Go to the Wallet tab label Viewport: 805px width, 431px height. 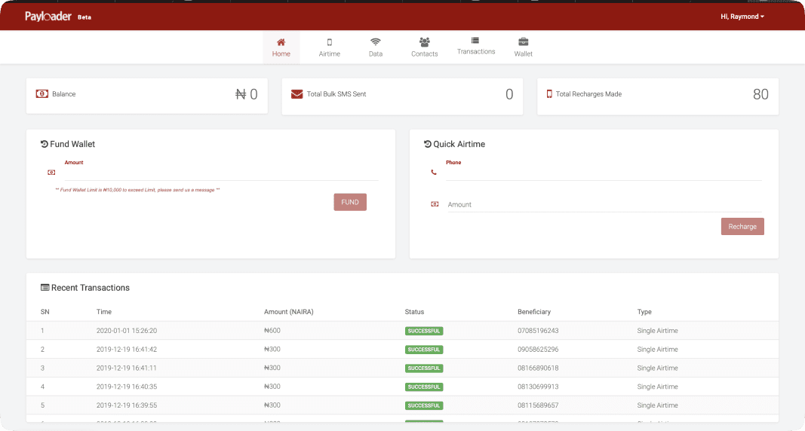pyautogui.click(x=524, y=54)
